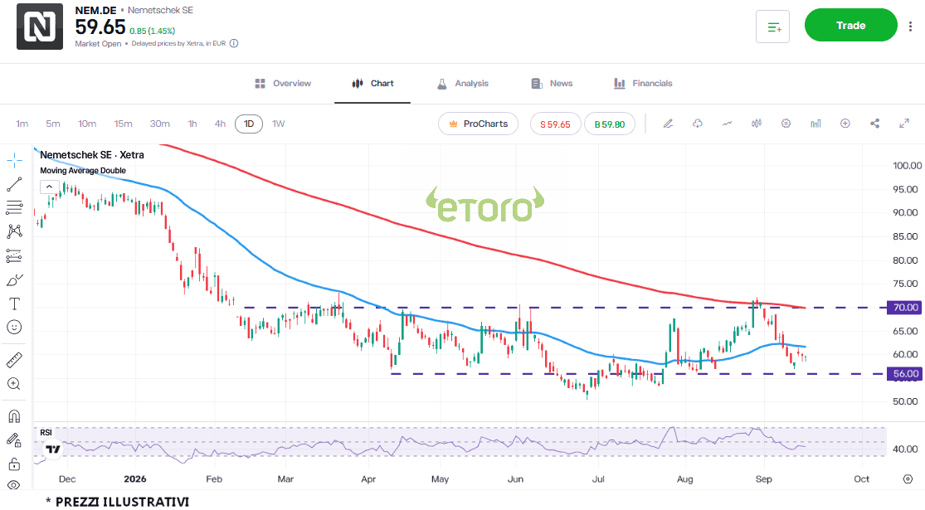Open the horizontal lines tool group
925x510 pixels.
point(14,207)
